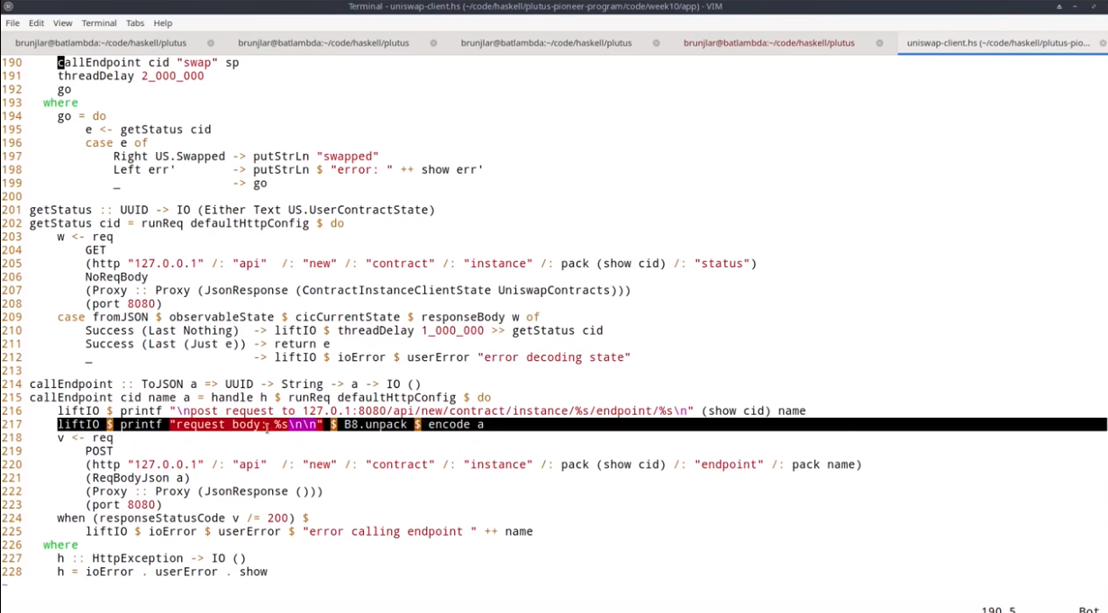Switch to the red-titled brunjlar@batlambda tab

(768, 42)
